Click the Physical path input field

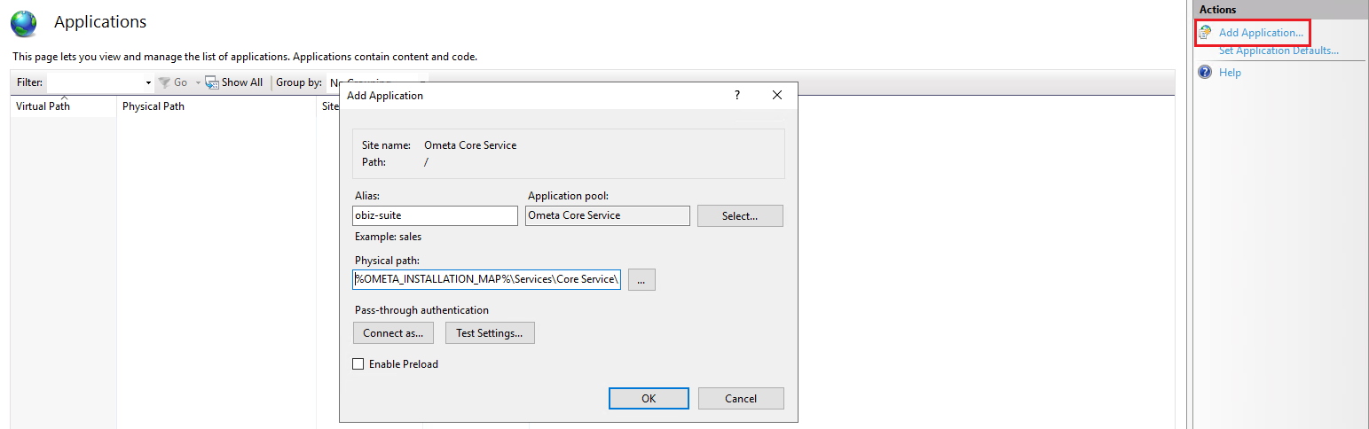coord(486,279)
